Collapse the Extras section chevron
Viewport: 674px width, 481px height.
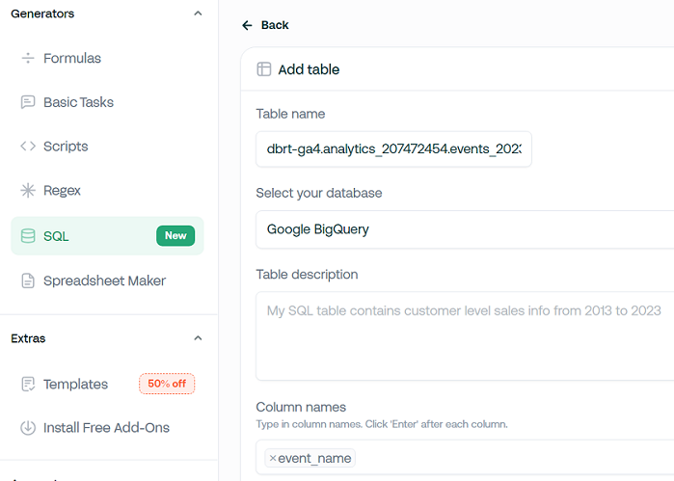click(x=198, y=338)
